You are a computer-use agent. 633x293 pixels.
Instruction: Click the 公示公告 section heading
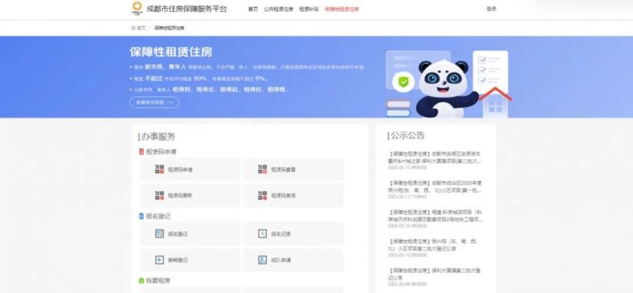[x=408, y=136]
